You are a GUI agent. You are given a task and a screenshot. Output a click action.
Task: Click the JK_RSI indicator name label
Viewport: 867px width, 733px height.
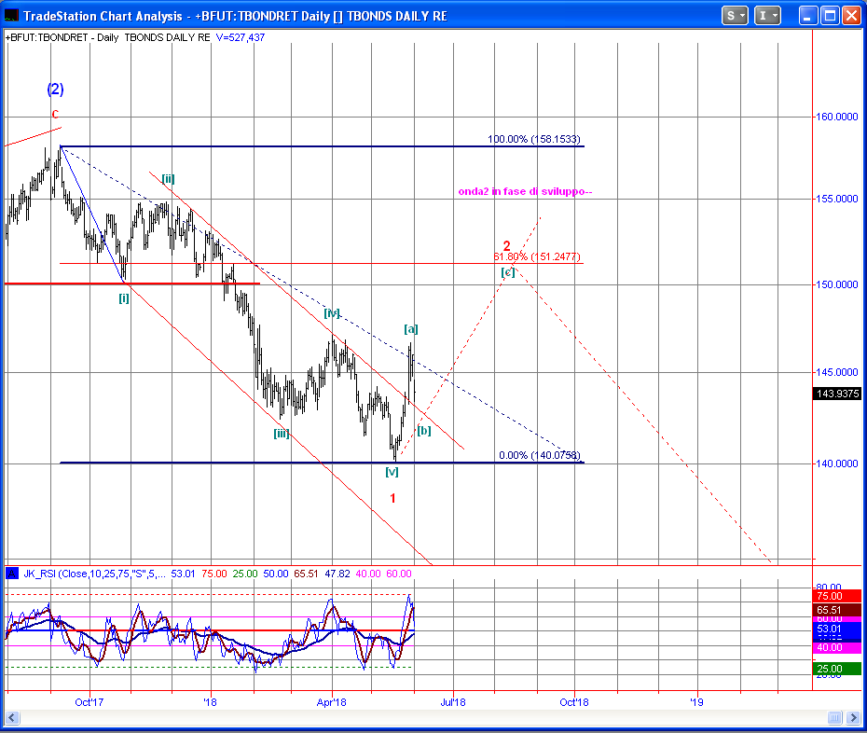point(39,574)
